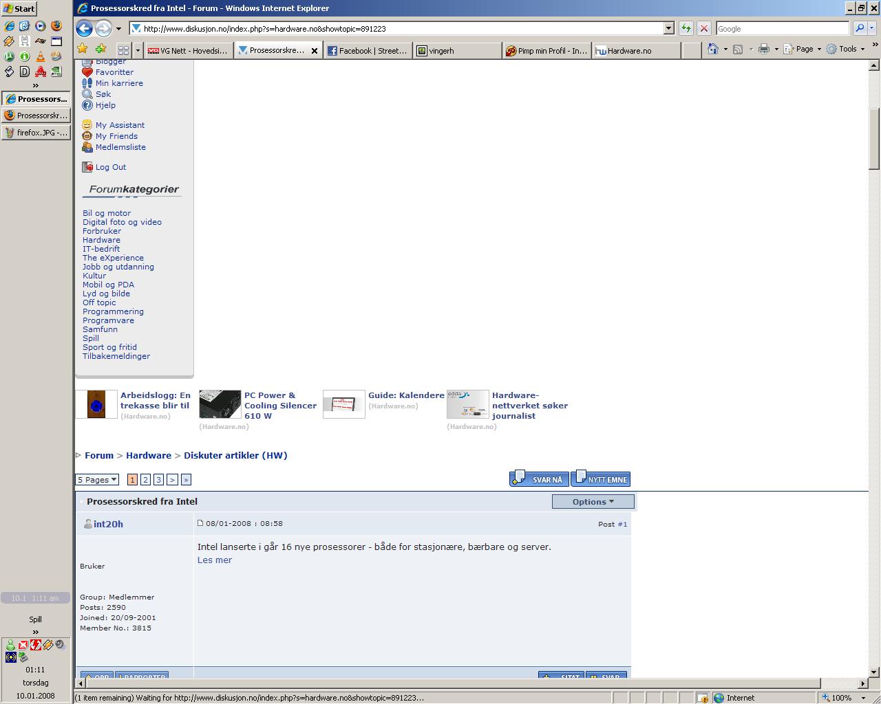Image resolution: width=881 pixels, height=704 pixels.
Task: Open Min karriere sidebar link
Action: click(119, 83)
